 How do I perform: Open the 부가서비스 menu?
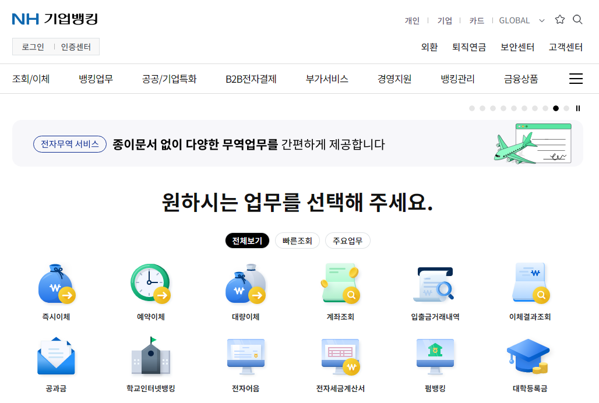(x=327, y=79)
